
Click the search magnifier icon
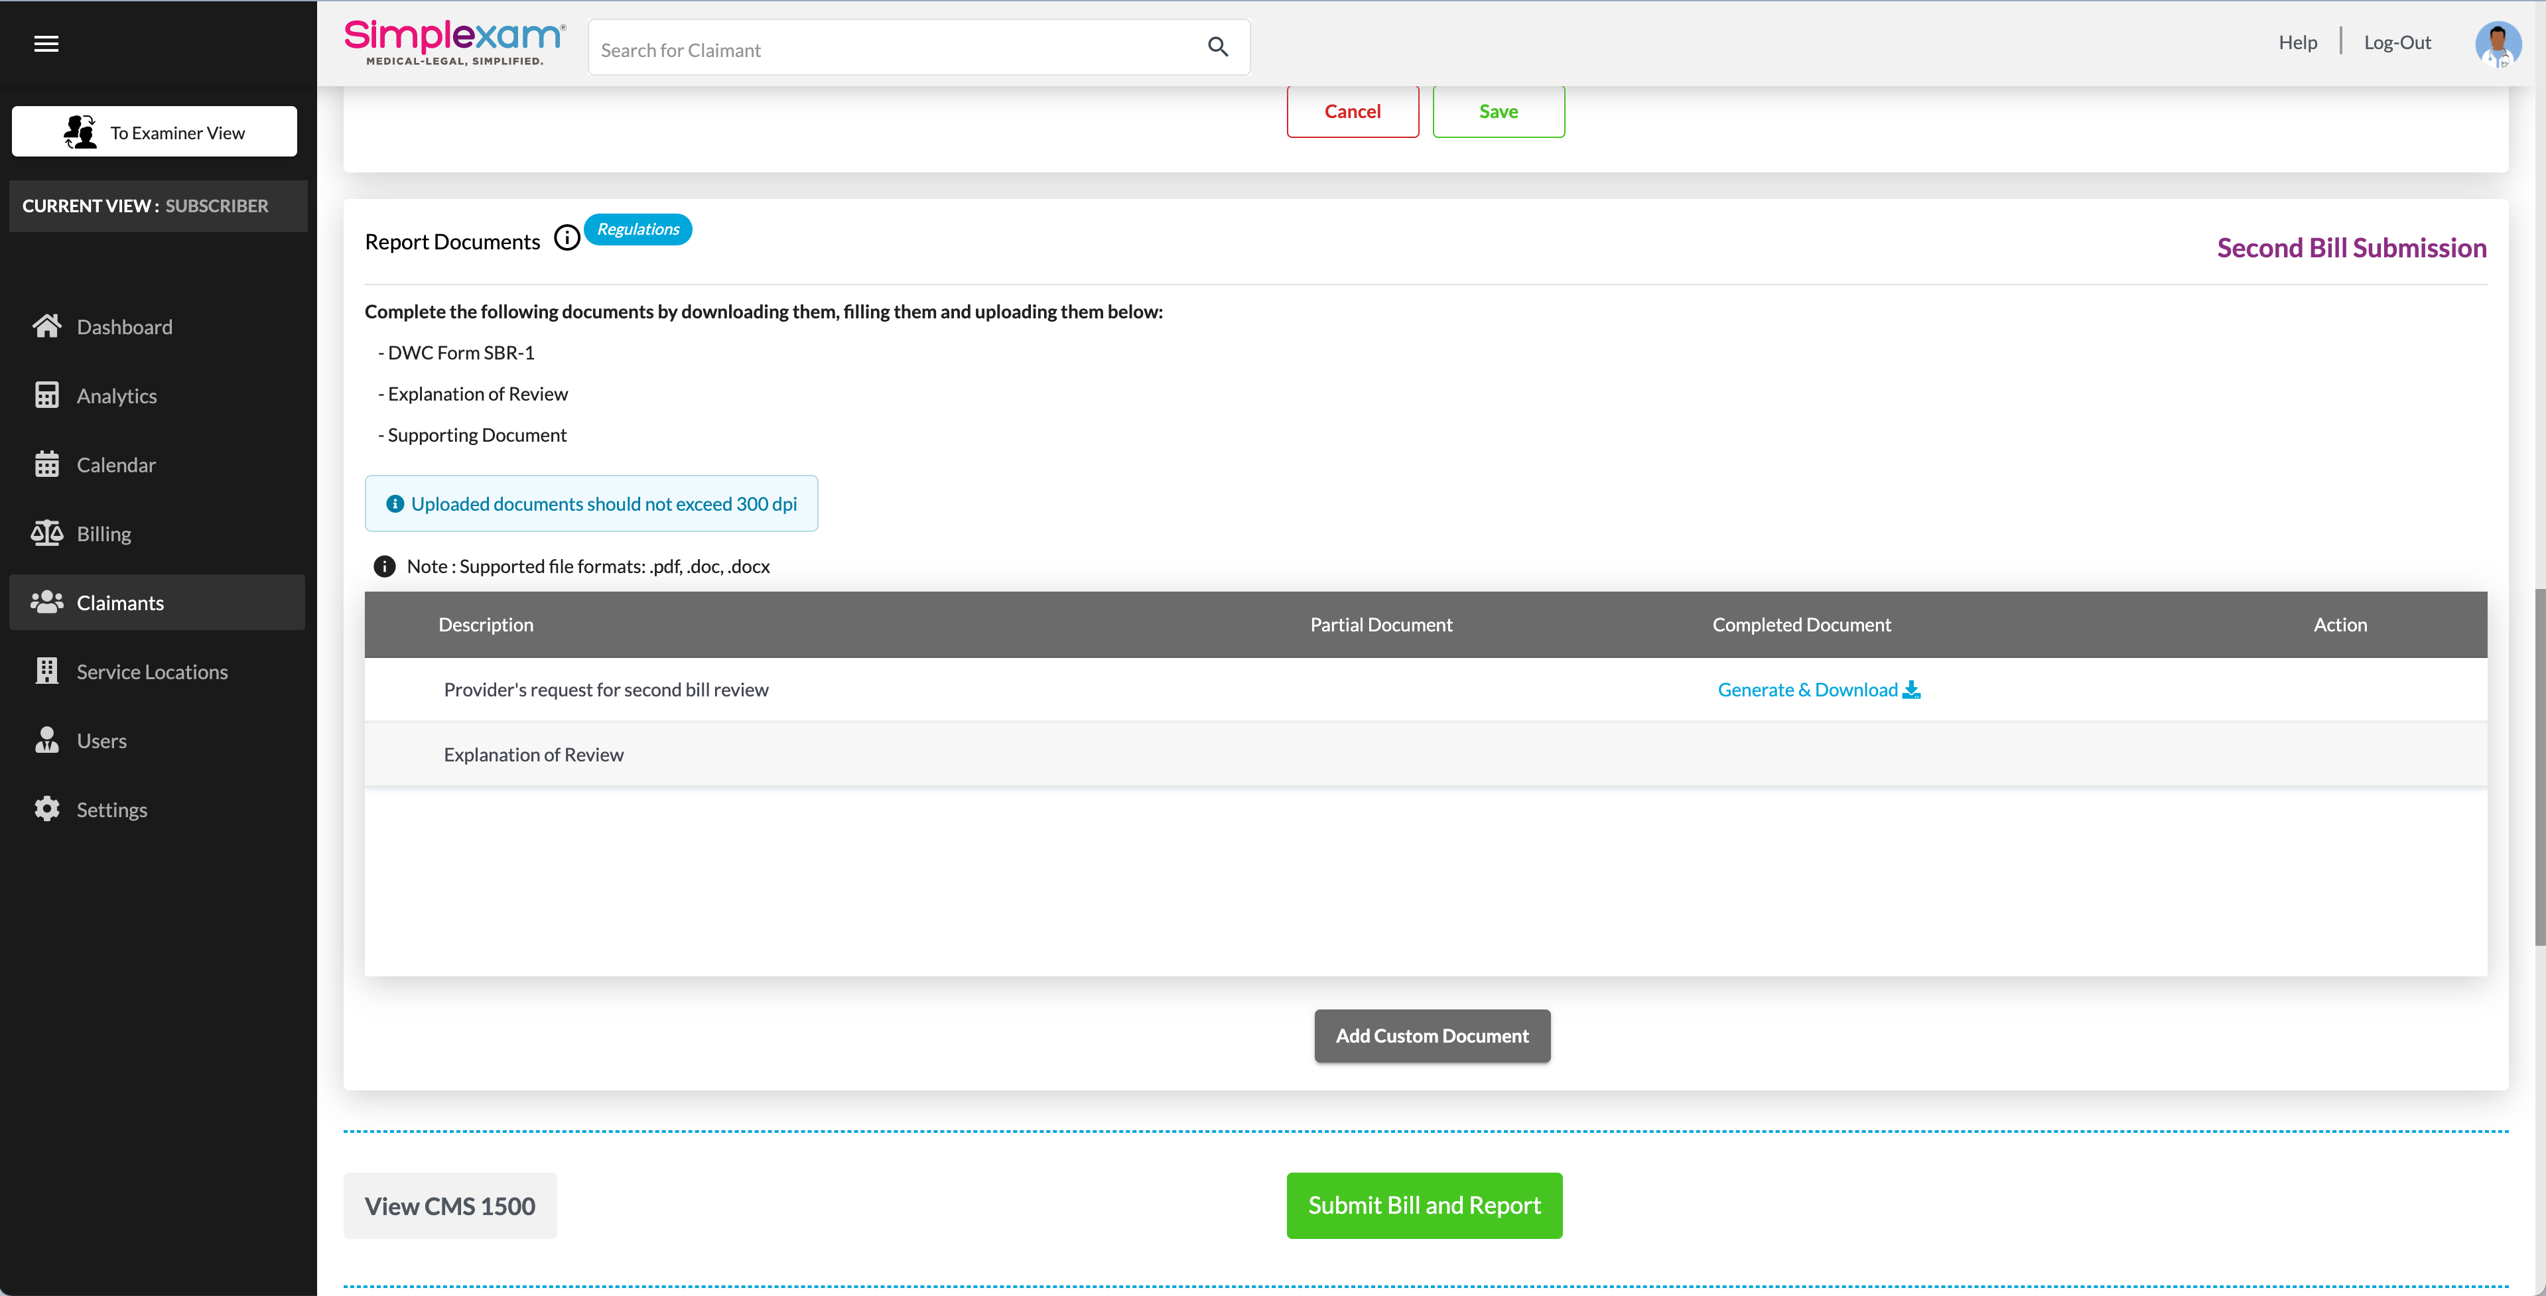(1218, 48)
